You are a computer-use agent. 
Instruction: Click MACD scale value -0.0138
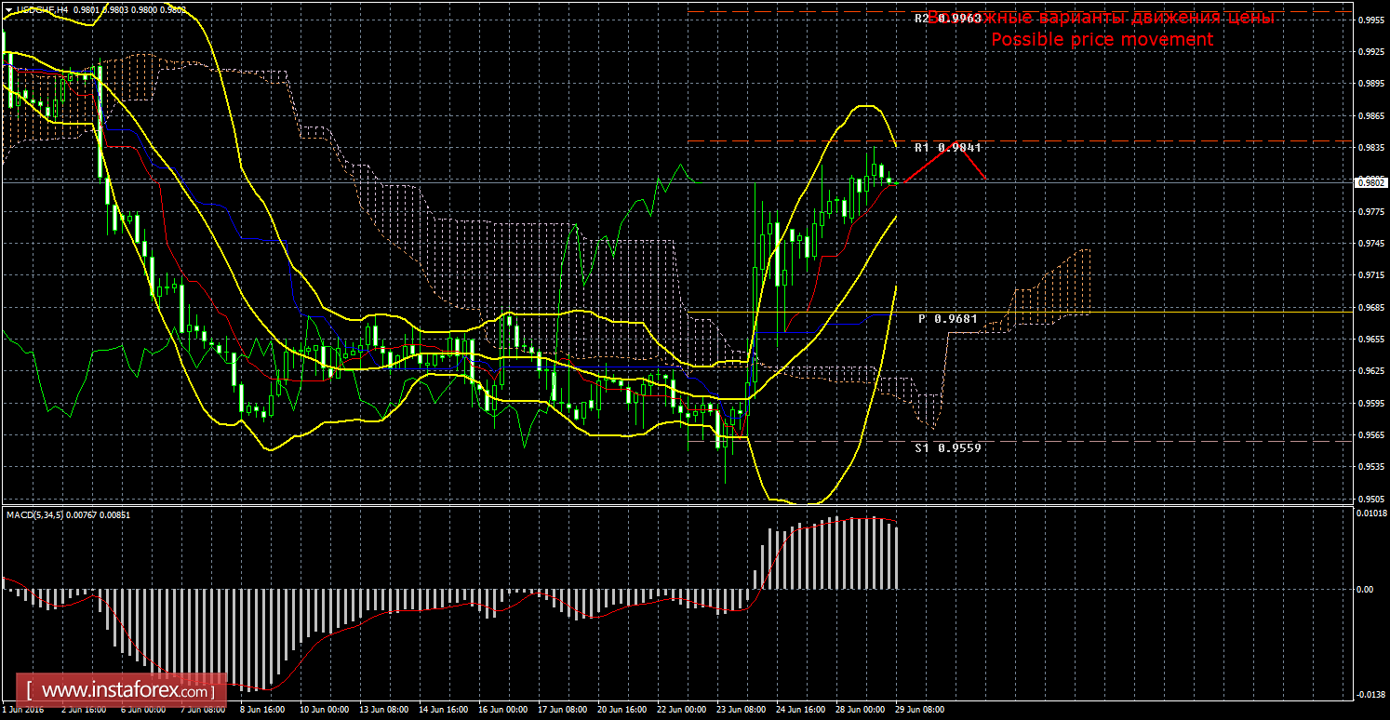(1370, 695)
